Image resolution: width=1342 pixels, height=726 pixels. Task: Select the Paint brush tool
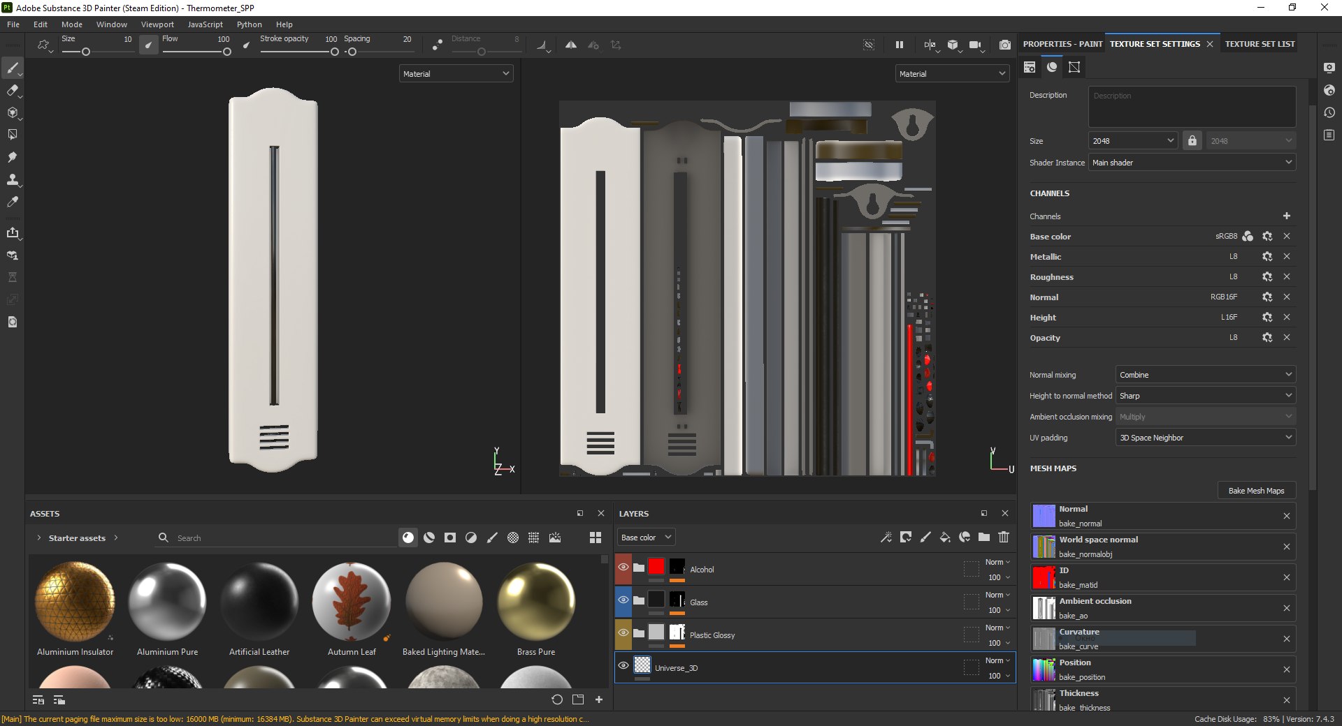point(12,68)
